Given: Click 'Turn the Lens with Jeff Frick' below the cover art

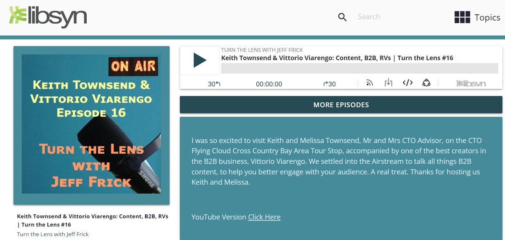Looking at the screenshot, I should [53, 234].
